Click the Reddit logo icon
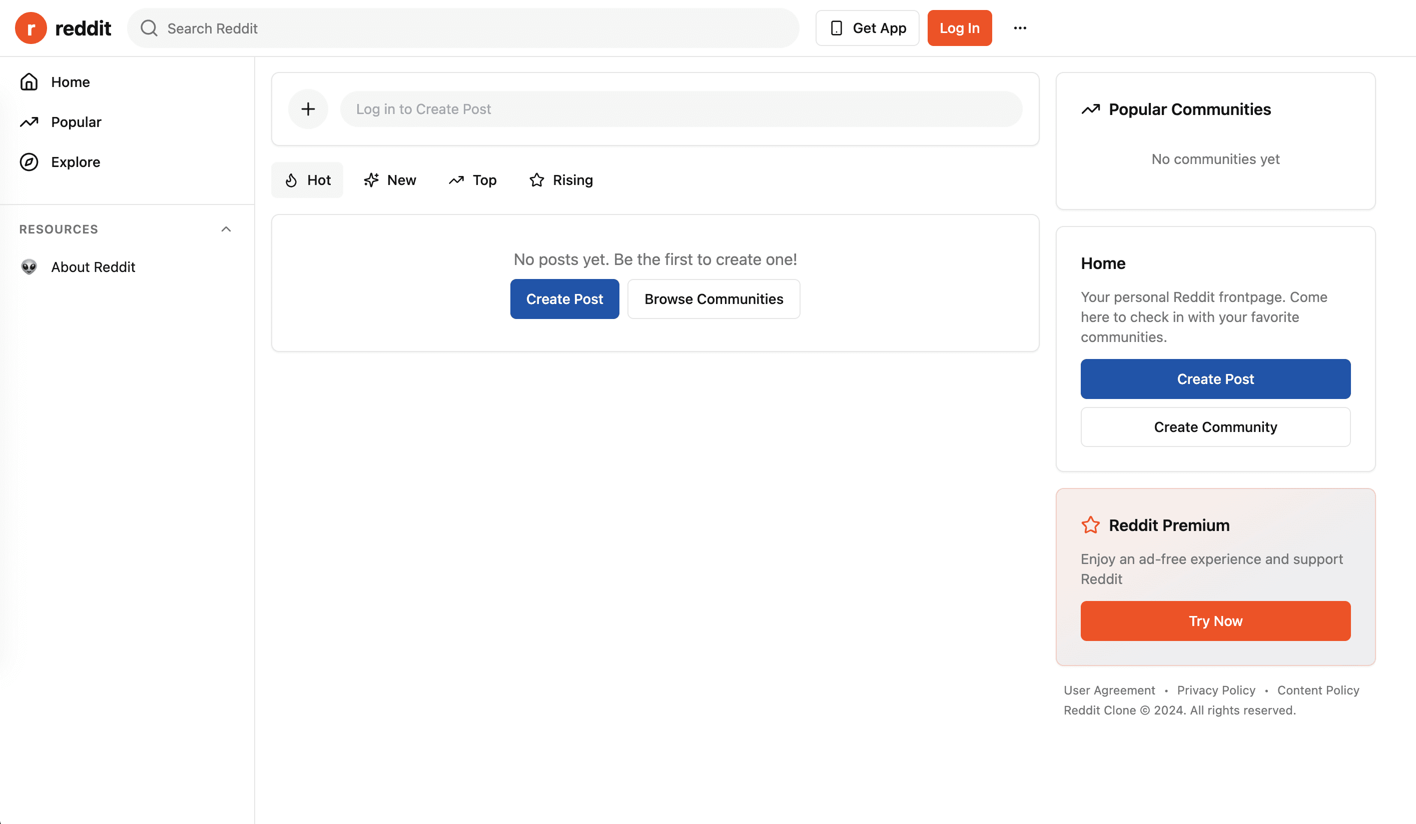This screenshot has width=1416, height=824. pyautogui.click(x=31, y=28)
